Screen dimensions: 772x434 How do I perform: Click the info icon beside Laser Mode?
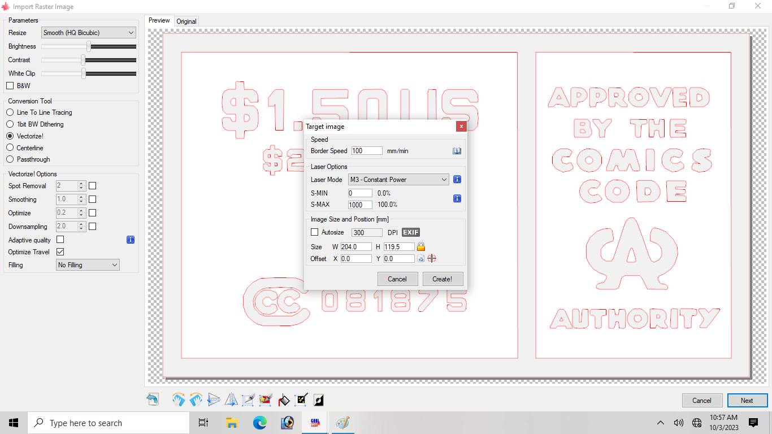point(457,180)
